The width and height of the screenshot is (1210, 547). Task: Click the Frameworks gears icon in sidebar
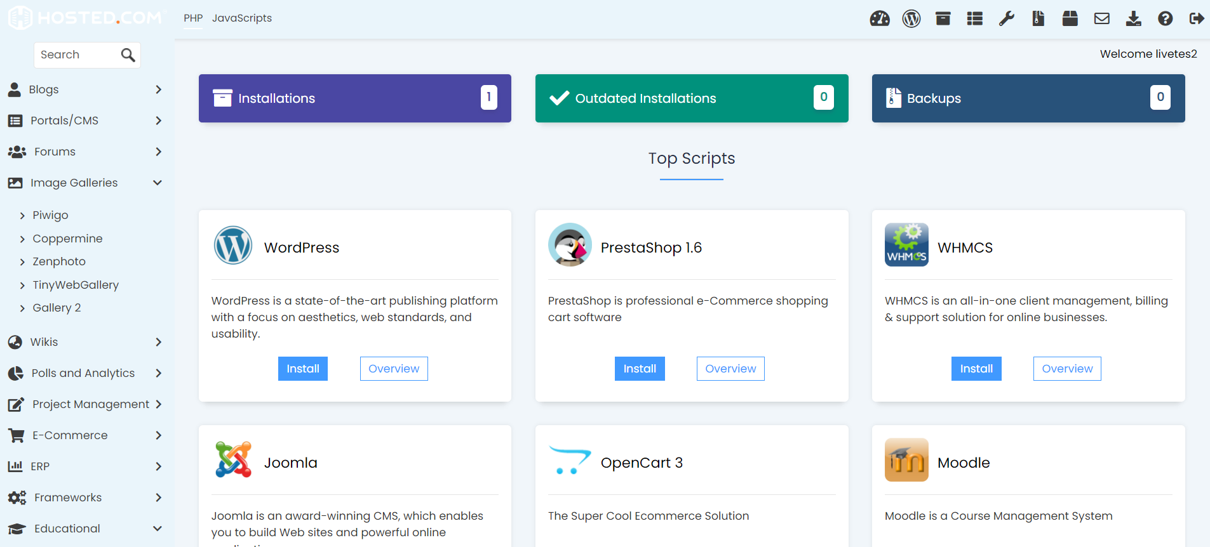pyautogui.click(x=17, y=498)
